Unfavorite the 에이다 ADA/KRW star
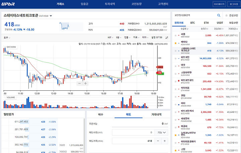 click(175, 43)
